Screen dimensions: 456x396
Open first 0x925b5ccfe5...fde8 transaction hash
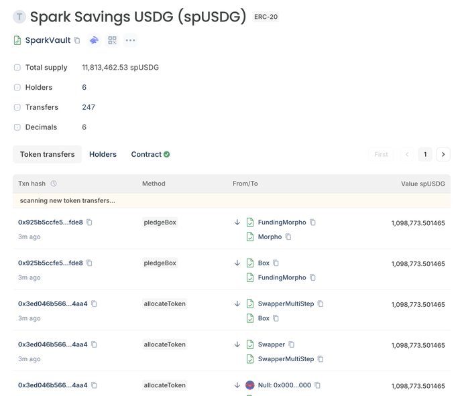[x=50, y=222]
